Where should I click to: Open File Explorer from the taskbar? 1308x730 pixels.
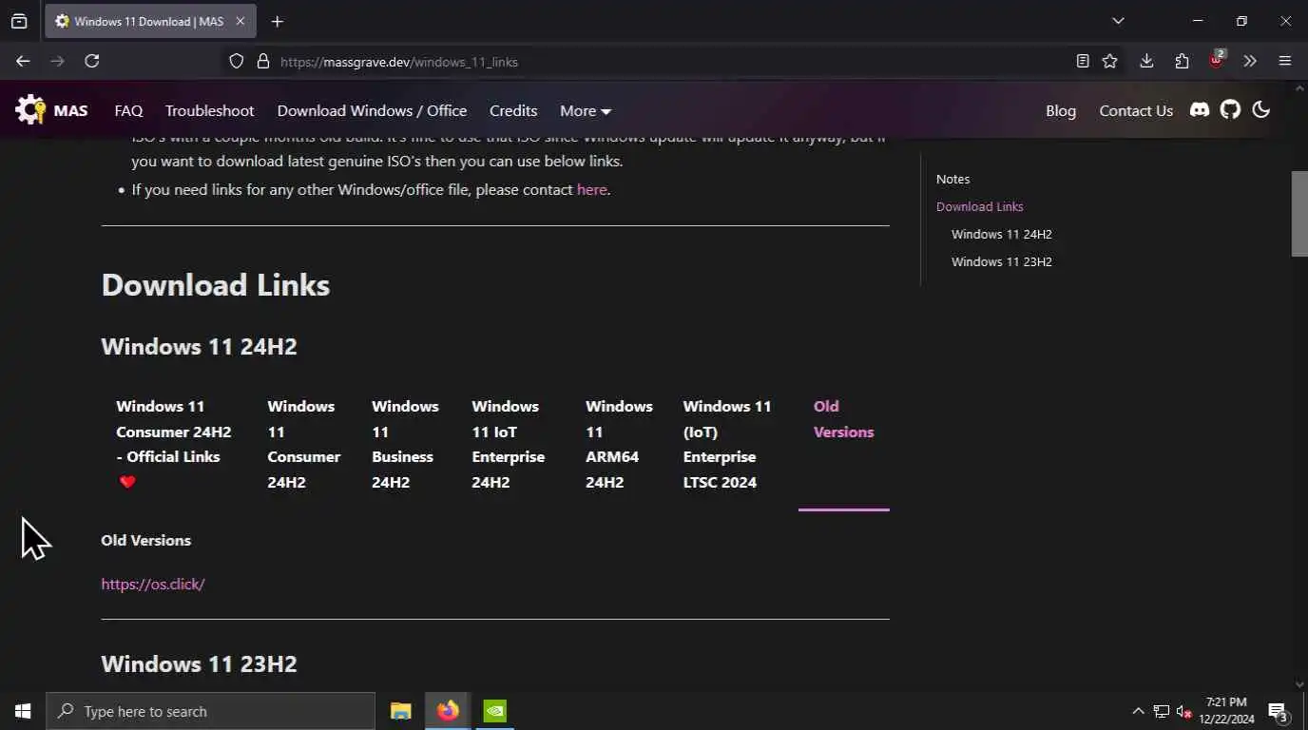(x=401, y=711)
